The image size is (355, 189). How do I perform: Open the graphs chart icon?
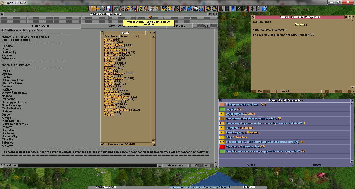(164, 9)
